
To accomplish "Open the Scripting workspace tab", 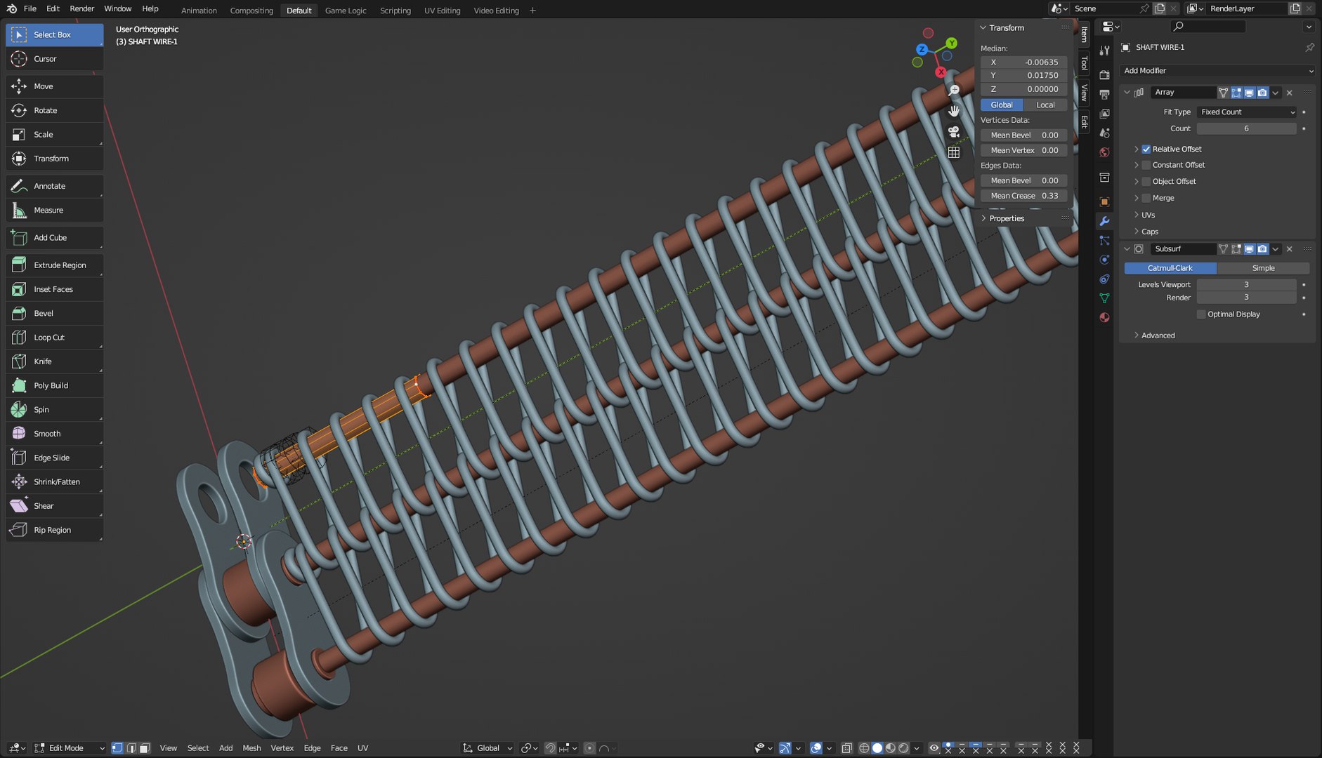I will [395, 11].
